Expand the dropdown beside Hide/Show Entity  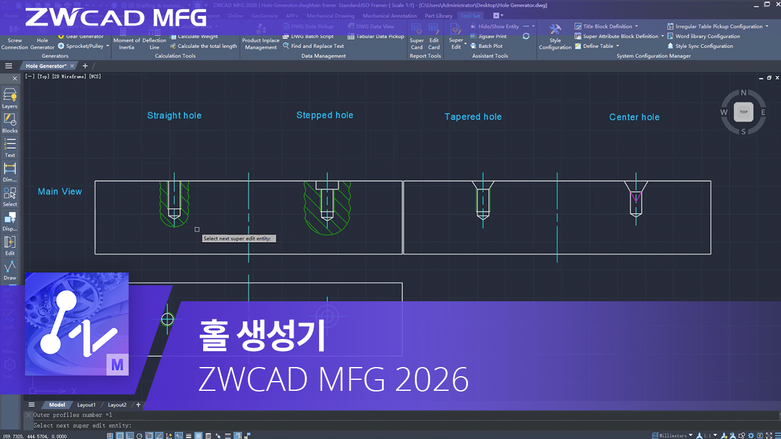pos(533,27)
